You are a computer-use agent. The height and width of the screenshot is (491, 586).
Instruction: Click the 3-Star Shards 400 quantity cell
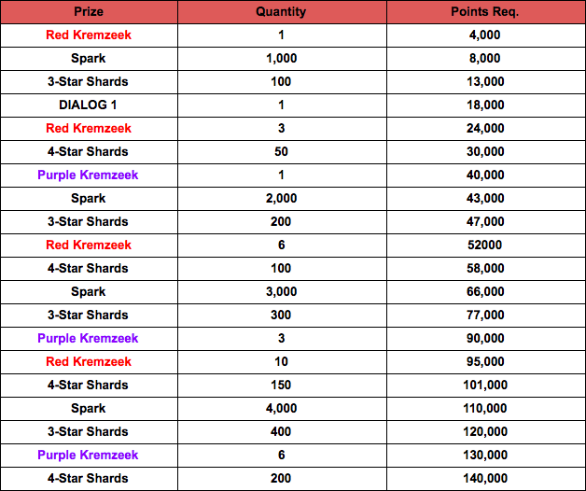tap(282, 431)
